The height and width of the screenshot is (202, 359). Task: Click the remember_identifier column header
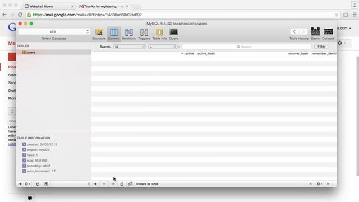click(324, 54)
